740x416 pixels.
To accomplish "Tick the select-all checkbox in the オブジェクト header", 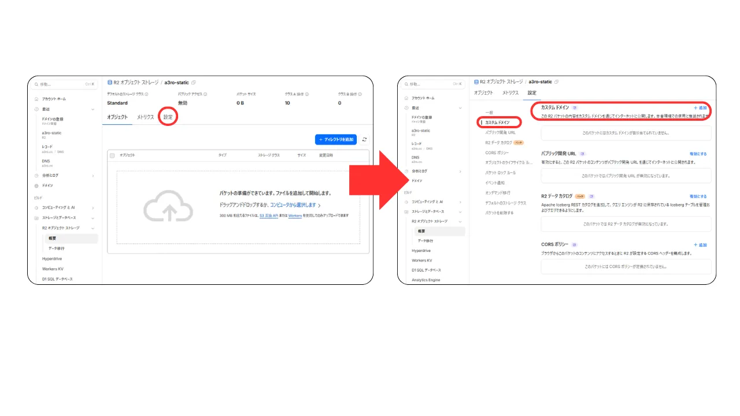I will tap(112, 155).
